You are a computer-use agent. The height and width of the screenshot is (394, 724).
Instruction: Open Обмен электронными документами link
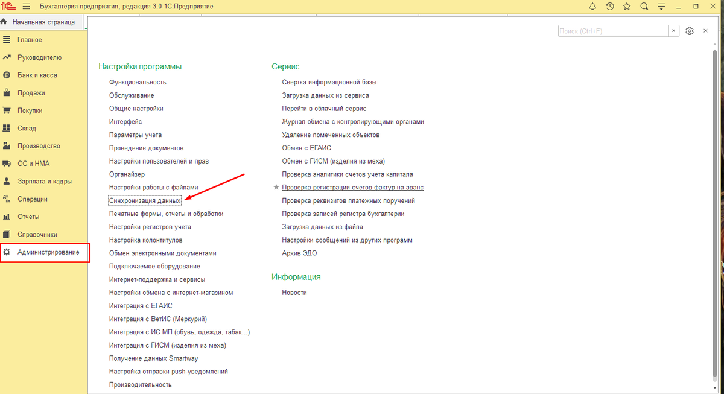[163, 253]
